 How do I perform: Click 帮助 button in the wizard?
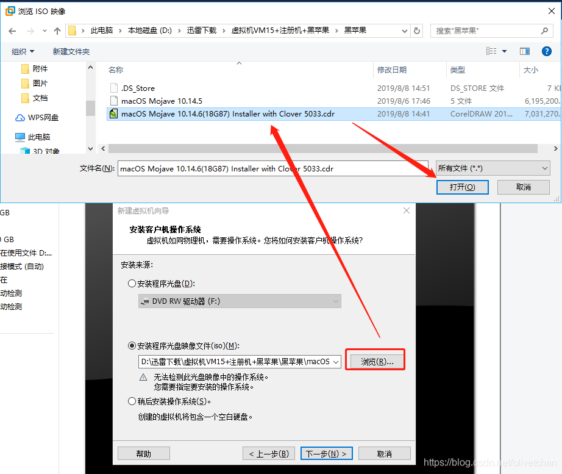pyautogui.click(x=144, y=453)
